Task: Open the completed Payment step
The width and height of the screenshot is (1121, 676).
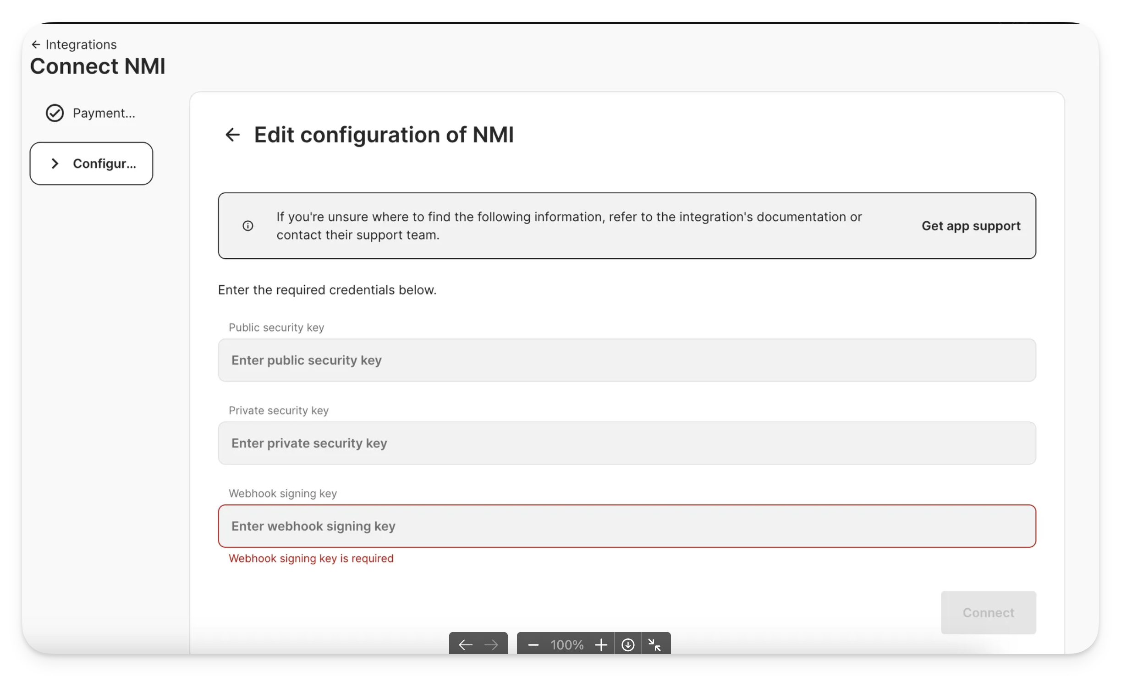Action: [91, 113]
